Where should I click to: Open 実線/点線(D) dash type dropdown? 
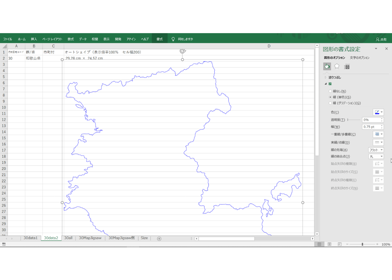[x=378, y=143]
